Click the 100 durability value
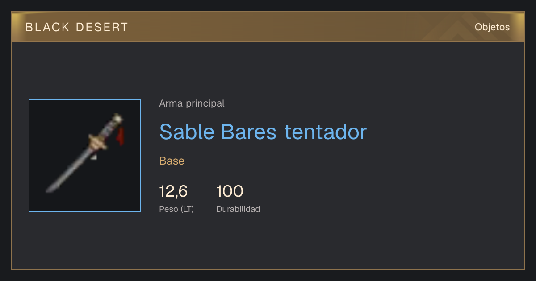The width and height of the screenshot is (536, 281). pyautogui.click(x=230, y=191)
